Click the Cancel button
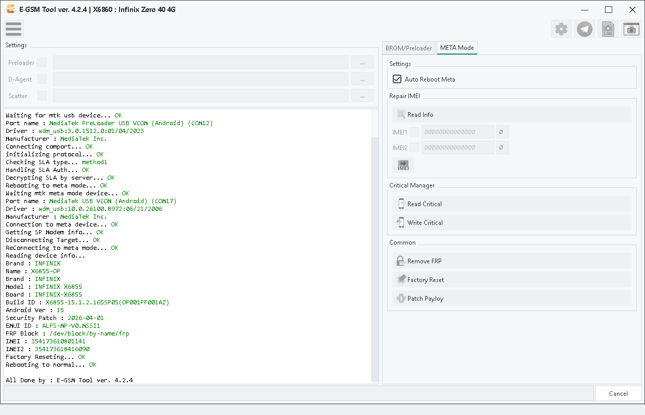The width and height of the screenshot is (645, 415). (x=618, y=393)
